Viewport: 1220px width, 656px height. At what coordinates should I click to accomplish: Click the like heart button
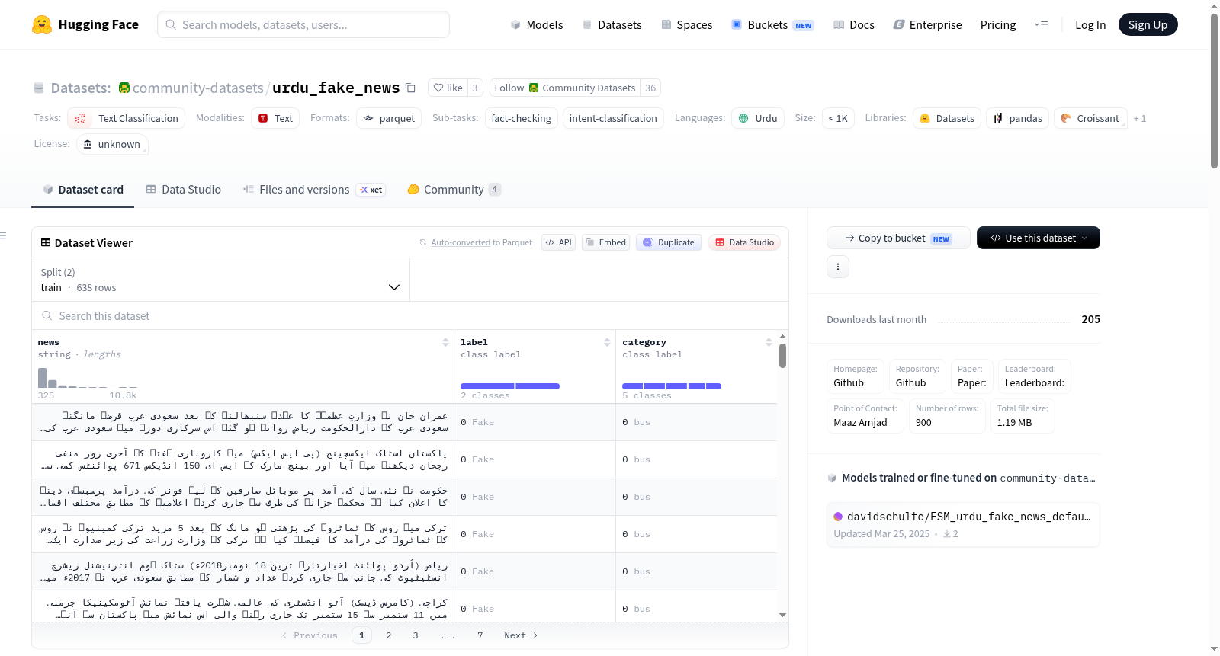448,88
